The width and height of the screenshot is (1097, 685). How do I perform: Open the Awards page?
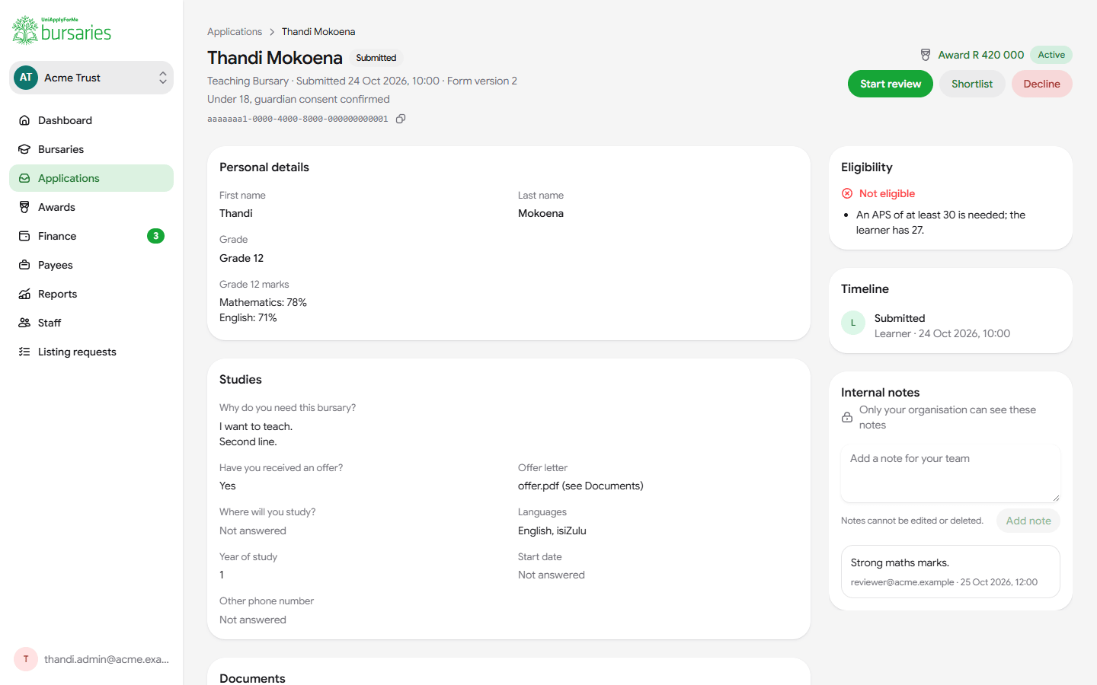[x=91, y=207]
